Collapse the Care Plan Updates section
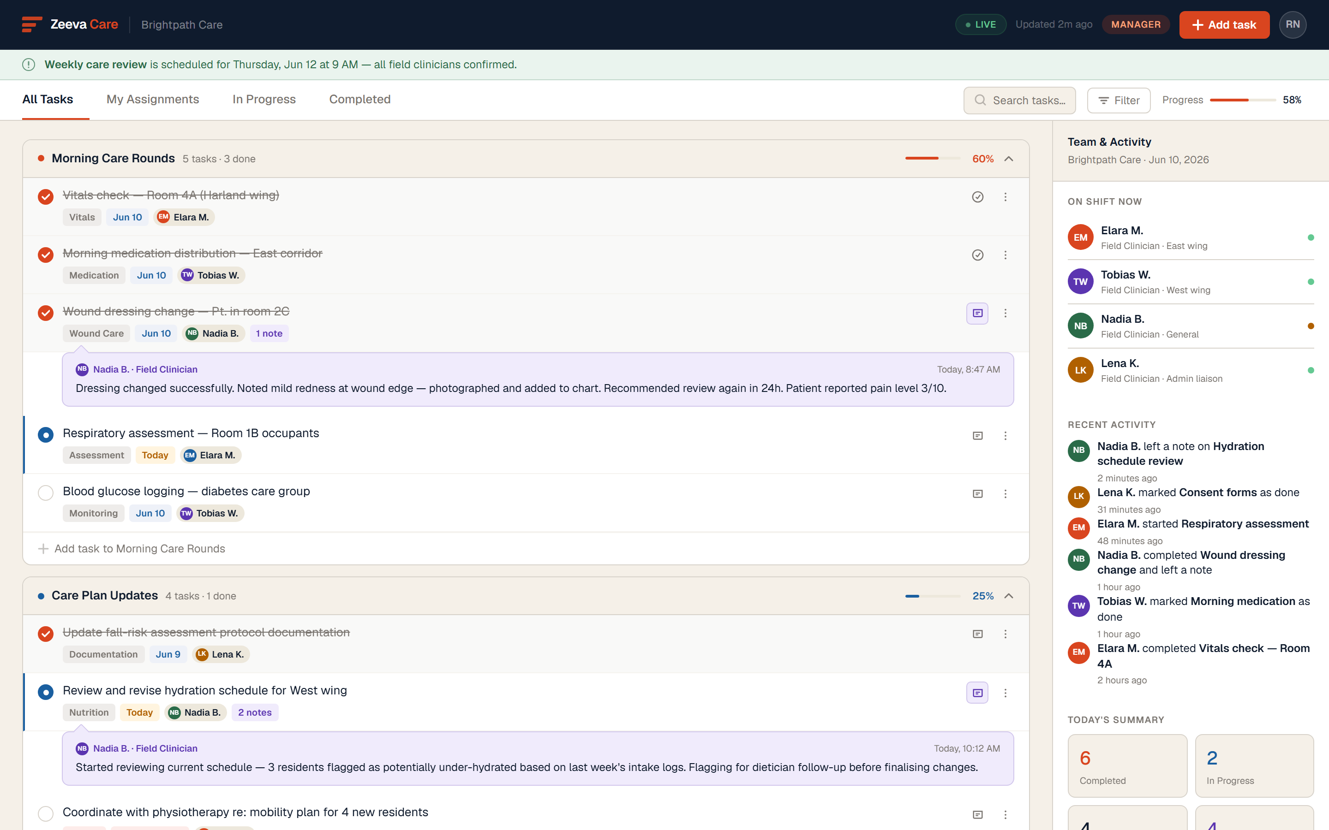The image size is (1329, 830). point(1009,596)
